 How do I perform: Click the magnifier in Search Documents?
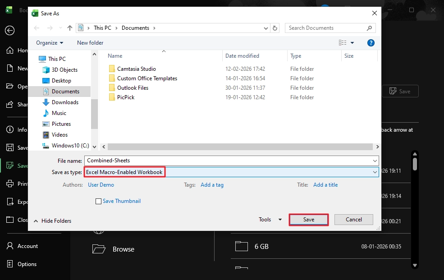(x=369, y=28)
